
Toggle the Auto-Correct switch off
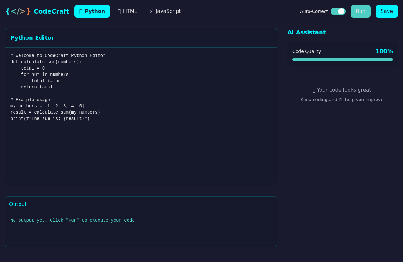(338, 11)
